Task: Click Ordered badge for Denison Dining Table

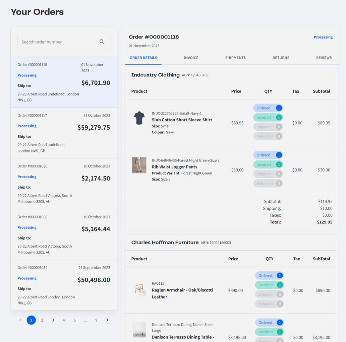Action: [270, 323]
